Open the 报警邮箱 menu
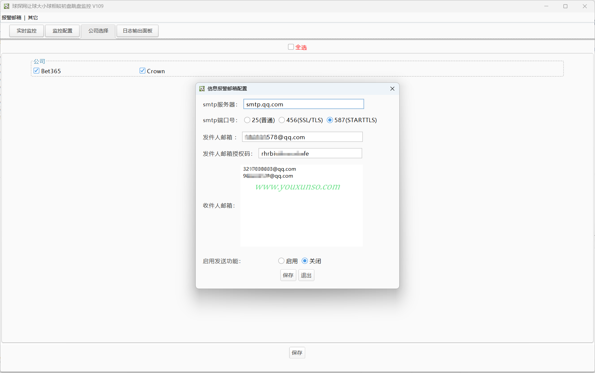595x373 pixels. pos(12,17)
